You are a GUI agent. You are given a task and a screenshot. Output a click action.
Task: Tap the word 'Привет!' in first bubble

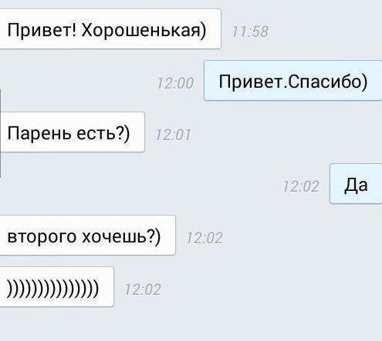coord(42,30)
